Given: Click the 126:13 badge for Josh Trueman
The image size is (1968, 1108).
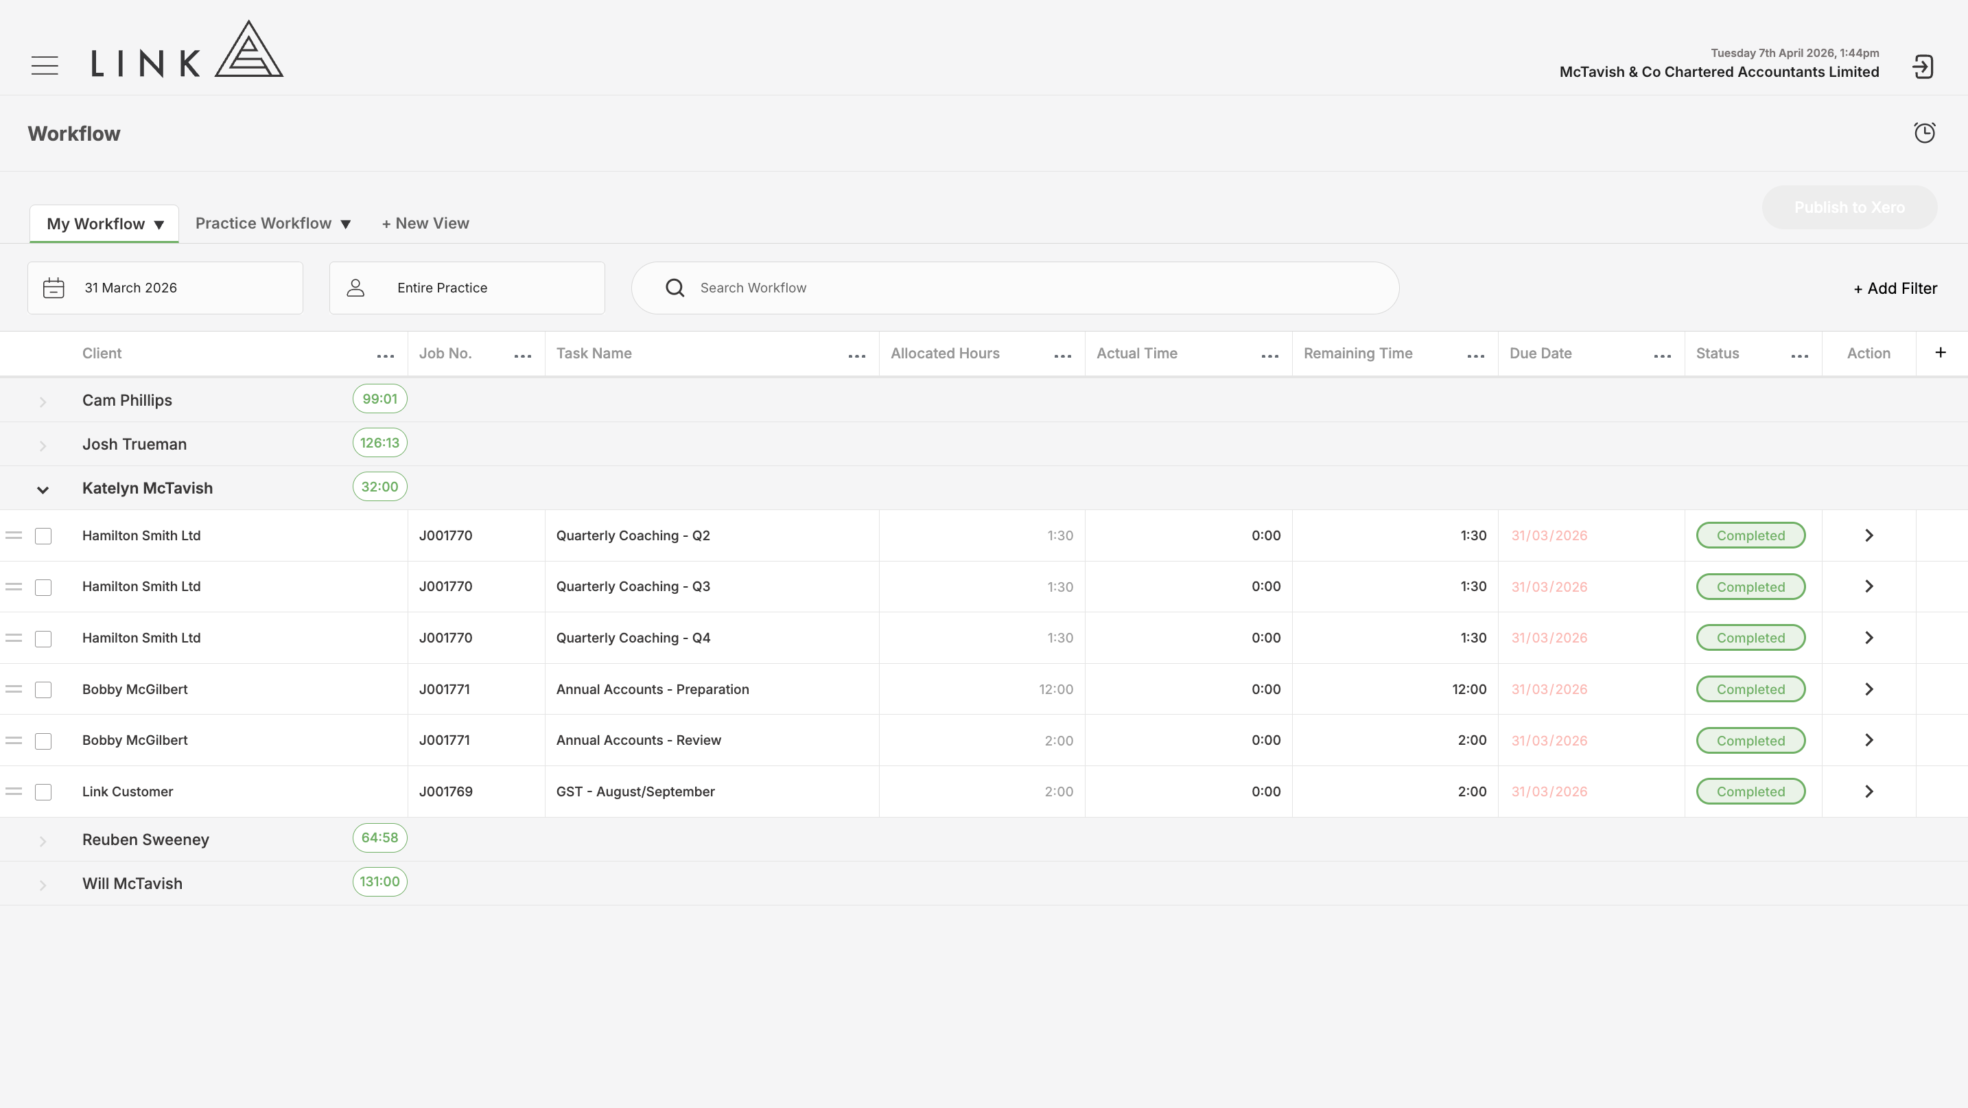Looking at the screenshot, I should [x=379, y=442].
